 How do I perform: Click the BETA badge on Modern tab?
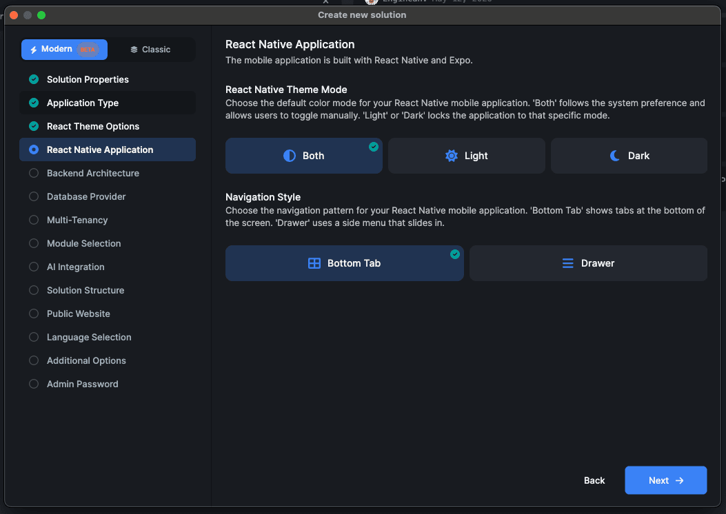[x=88, y=50]
